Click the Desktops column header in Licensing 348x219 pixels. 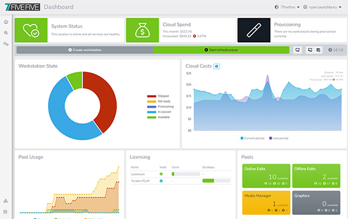(208, 167)
